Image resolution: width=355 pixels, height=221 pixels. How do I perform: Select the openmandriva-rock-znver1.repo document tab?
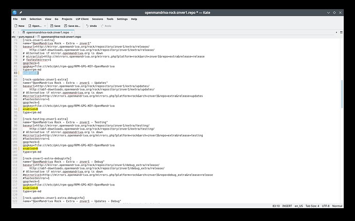tap(48, 32)
